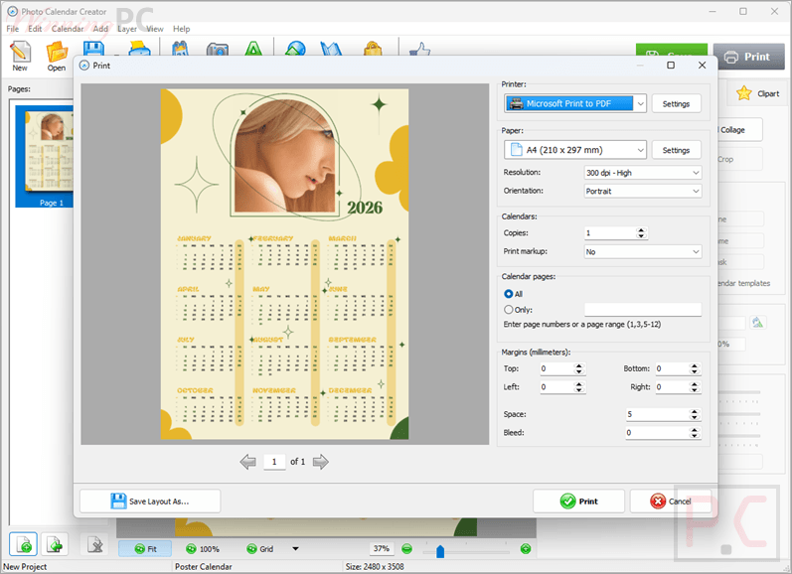The height and width of the screenshot is (574, 792).
Task: Click the Space value field
Action: pyautogui.click(x=657, y=414)
